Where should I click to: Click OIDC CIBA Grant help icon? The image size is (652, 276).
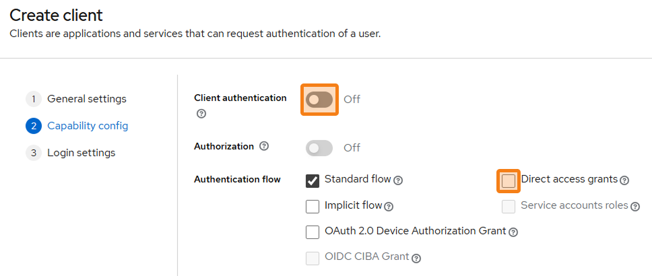coord(416,258)
